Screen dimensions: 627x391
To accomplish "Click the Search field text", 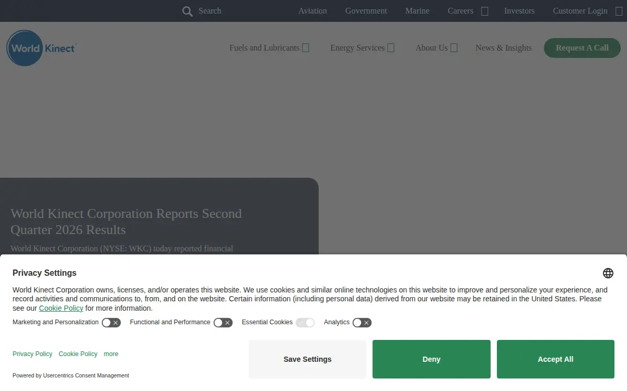I will pos(210,11).
